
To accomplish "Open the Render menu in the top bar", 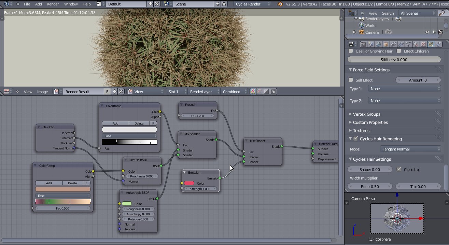I will click(53, 4).
